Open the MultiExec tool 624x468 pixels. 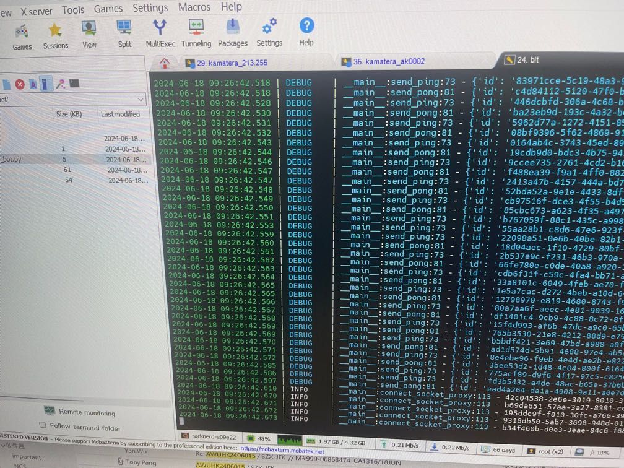tap(160, 28)
